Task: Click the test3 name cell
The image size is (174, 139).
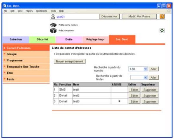Action: (x=92, y=101)
